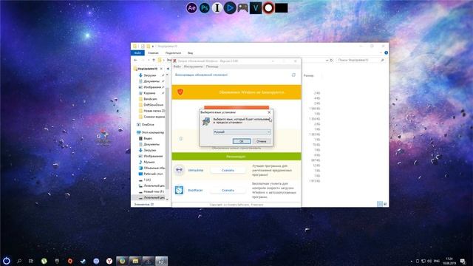Open the gamepad icon in top dock
The height and width of the screenshot is (266, 473).
[242, 8]
